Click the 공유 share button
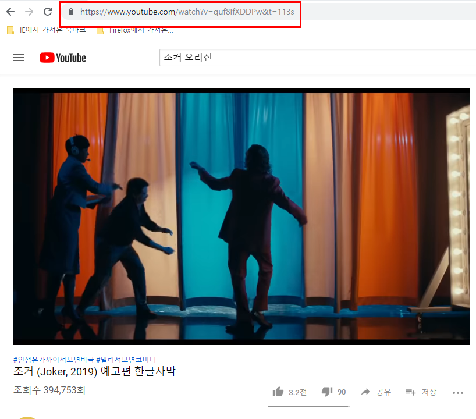This screenshot has width=476, height=419. point(376,392)
